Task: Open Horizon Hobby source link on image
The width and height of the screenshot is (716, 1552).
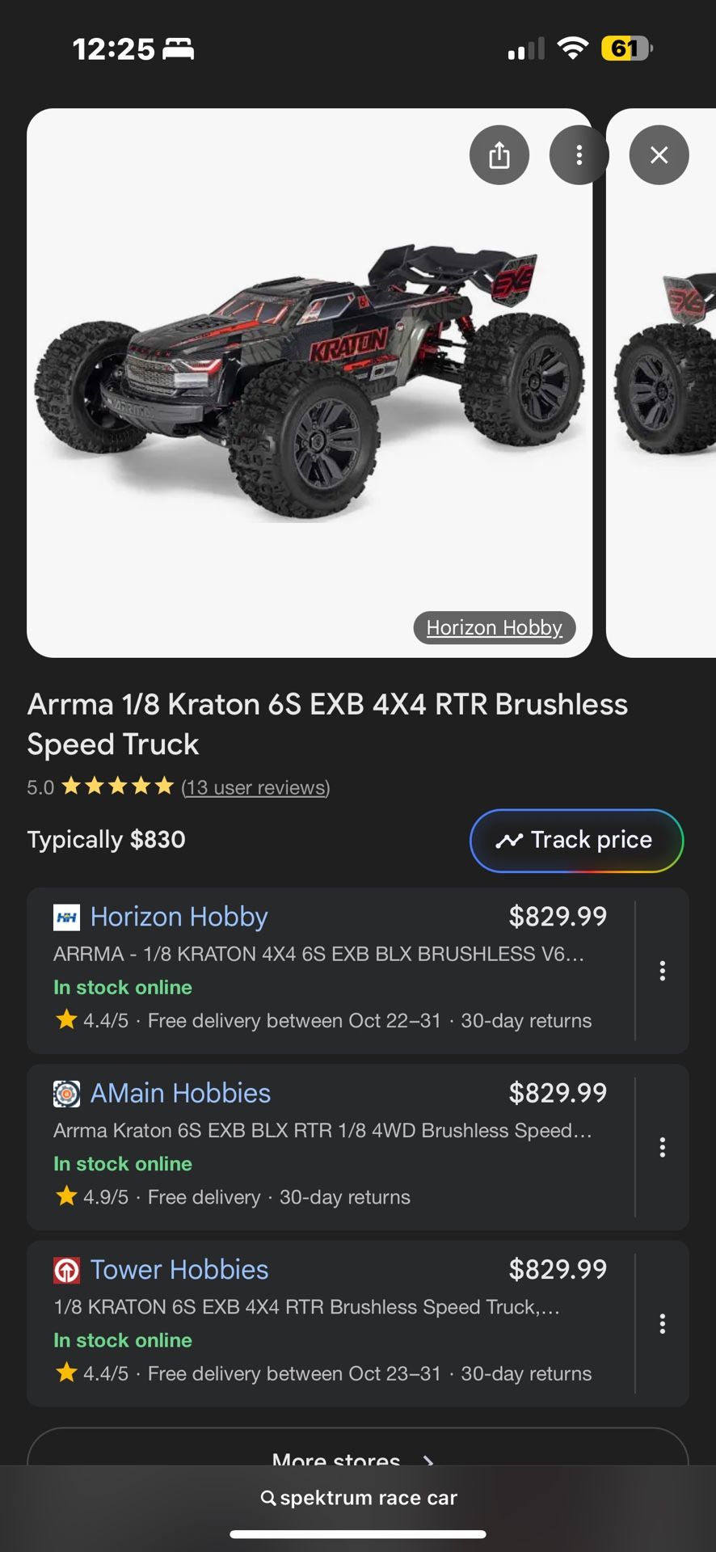Action: coord(494,628)
